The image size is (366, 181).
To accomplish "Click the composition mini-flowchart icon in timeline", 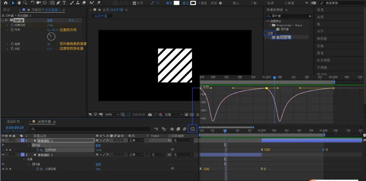I will click(156, 129).
